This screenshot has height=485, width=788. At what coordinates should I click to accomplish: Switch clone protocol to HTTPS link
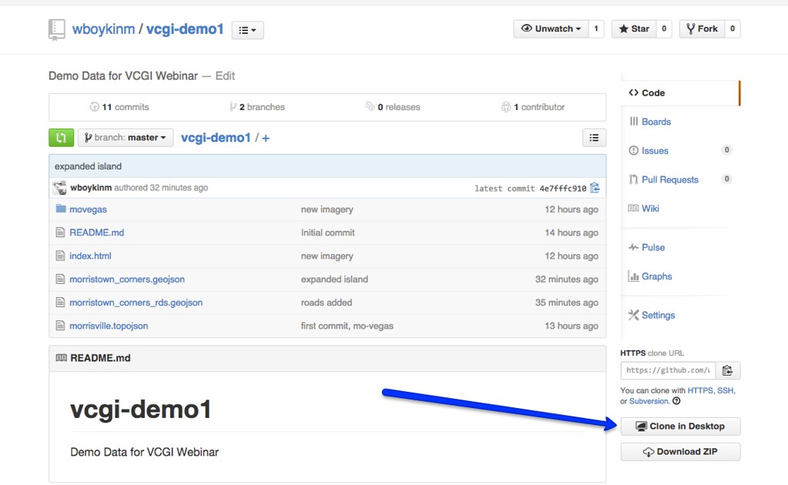[700, 390]
